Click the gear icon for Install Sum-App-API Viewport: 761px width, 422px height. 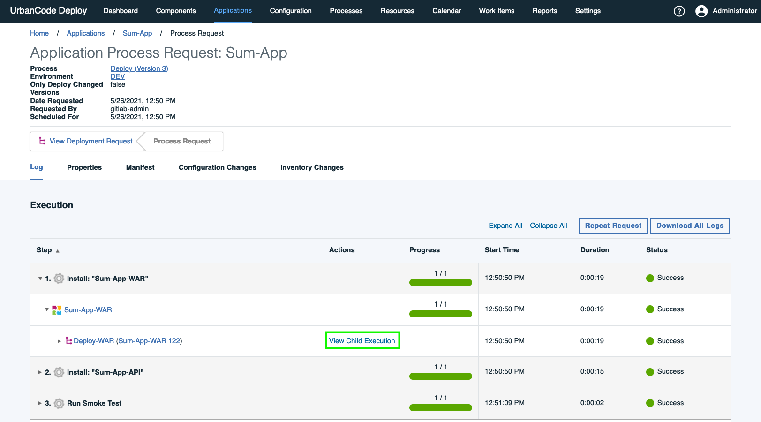point(59,372)
